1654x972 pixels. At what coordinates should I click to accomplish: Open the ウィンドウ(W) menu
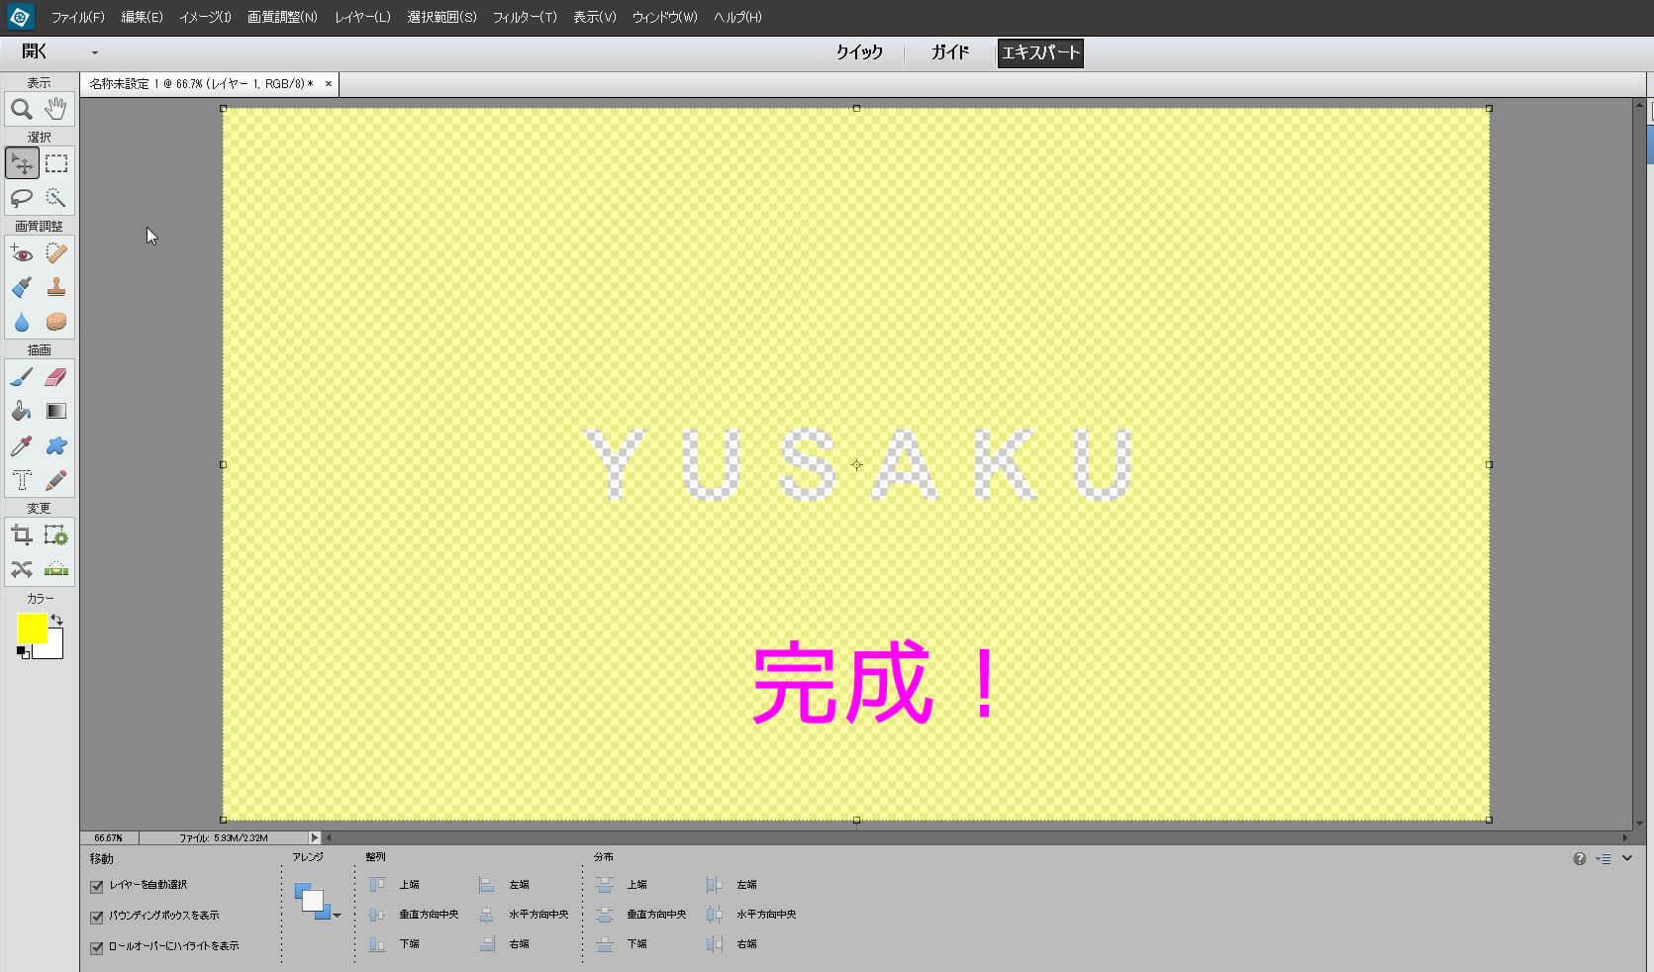[664, 17]
